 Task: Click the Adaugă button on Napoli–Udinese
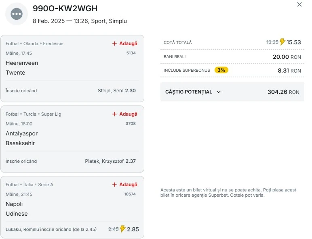pos(125,185)
